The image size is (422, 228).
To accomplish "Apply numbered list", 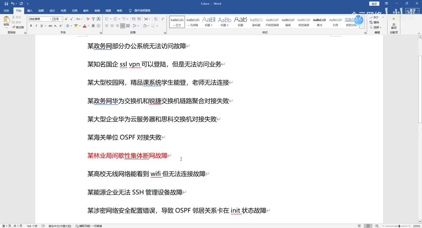I will click(116, 19).
